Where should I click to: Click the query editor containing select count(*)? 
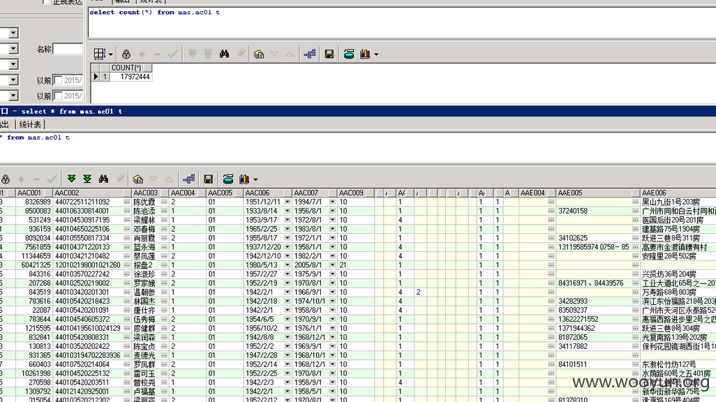tap(402, 22)
